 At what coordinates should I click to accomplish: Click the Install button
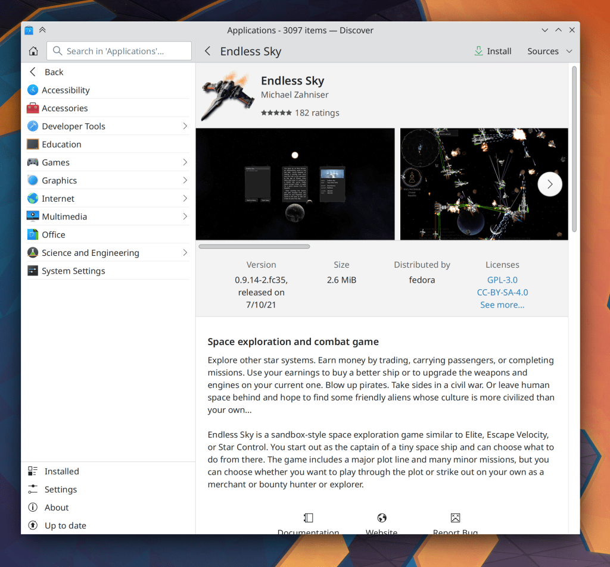(x=493, y=51)
